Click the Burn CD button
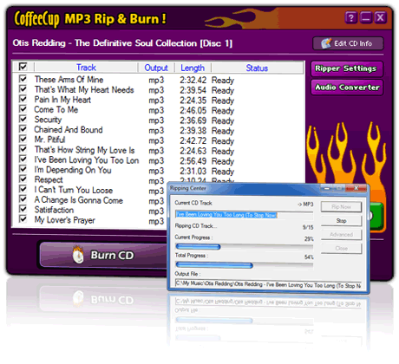 point(104,255)
